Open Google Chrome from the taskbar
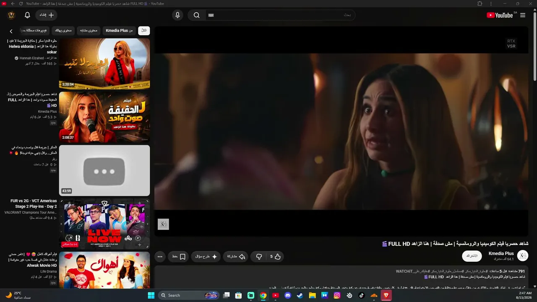Screen dimensions: 537x302 (x=263, y=295)
